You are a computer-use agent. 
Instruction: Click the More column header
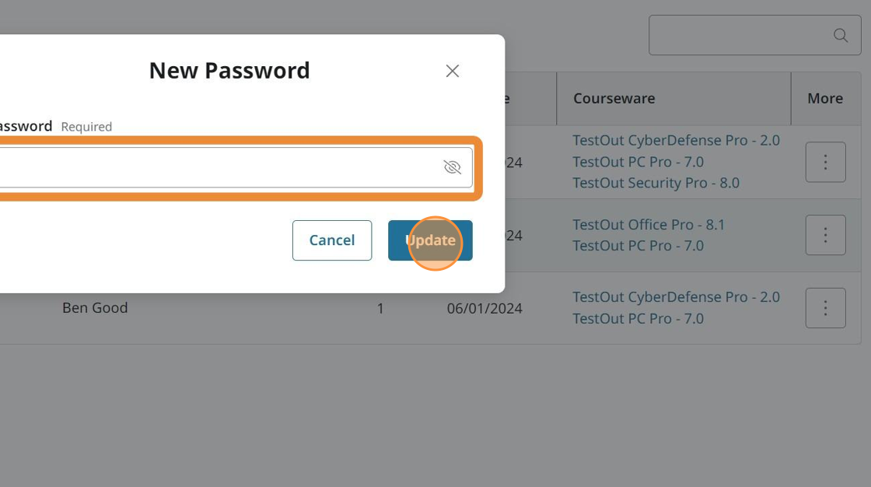(825, 99)
